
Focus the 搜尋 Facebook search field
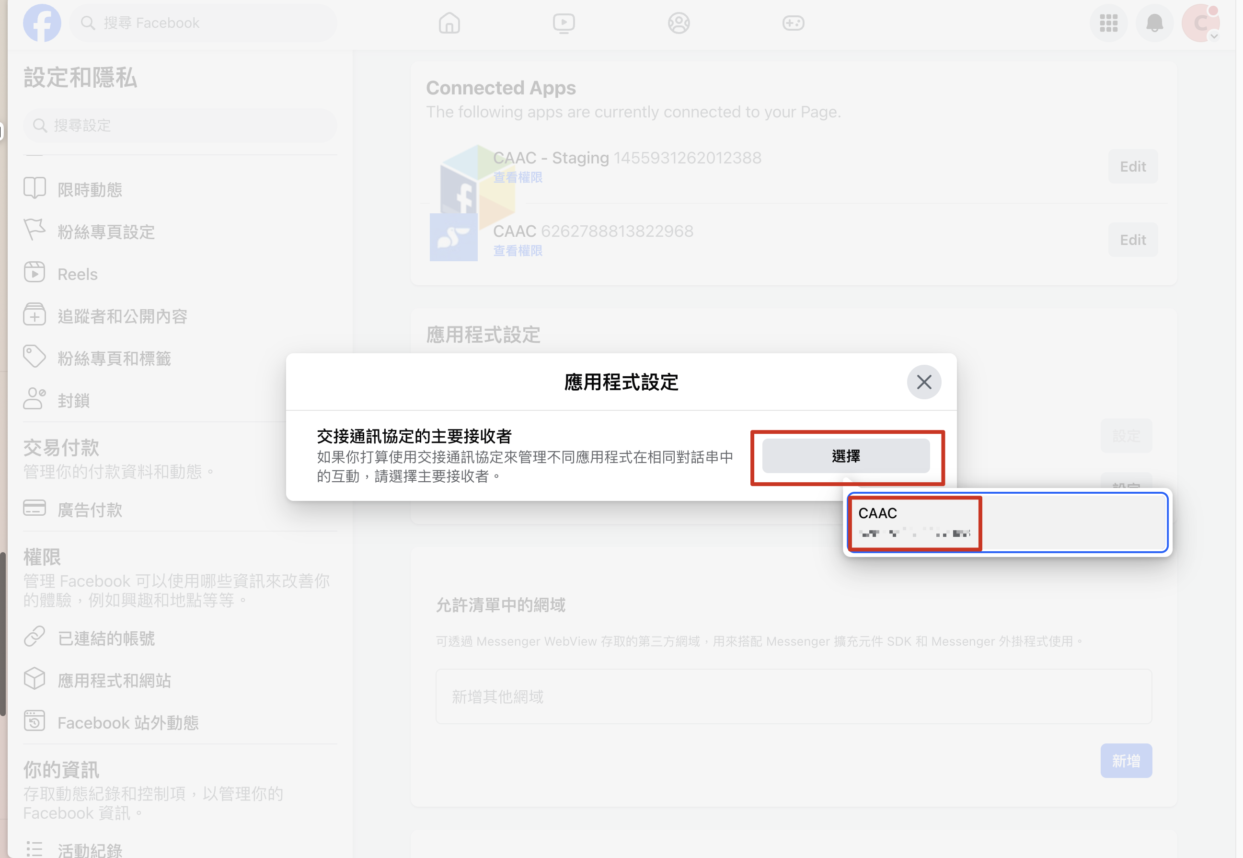203,23
